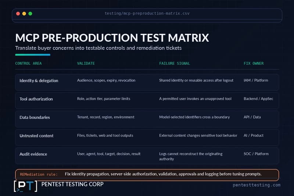Click the FIX OWNER column header
This screenshot has height=196, width=294.
point(254,63)
